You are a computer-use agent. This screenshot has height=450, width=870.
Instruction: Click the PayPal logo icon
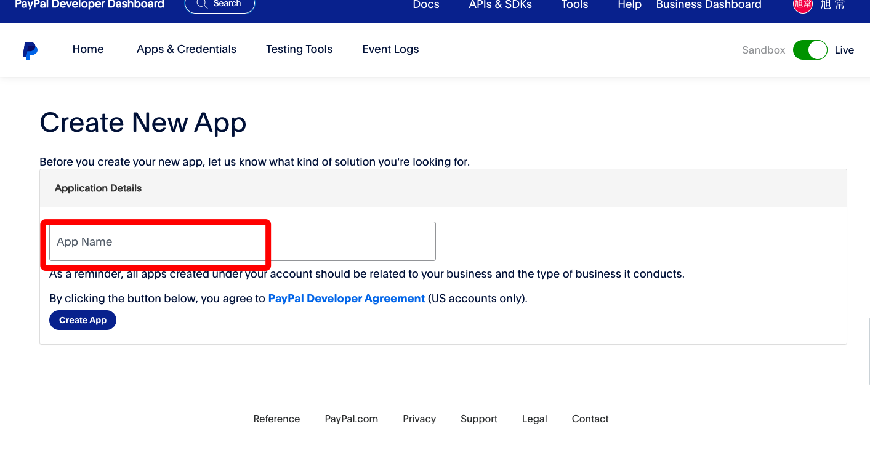30,50
